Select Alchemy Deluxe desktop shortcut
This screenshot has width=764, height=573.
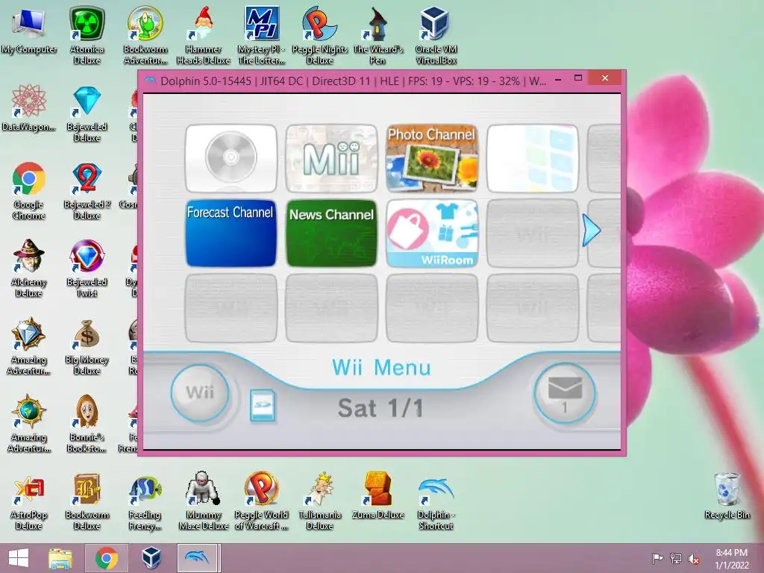(29, 269)
